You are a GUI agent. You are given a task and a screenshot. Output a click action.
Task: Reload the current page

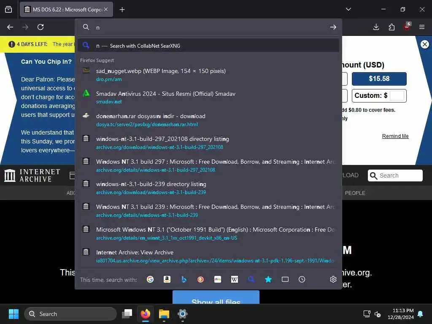[40, 27]
